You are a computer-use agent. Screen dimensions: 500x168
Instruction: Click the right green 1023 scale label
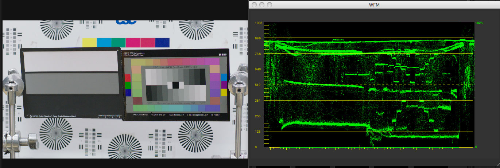coord(479,23)
